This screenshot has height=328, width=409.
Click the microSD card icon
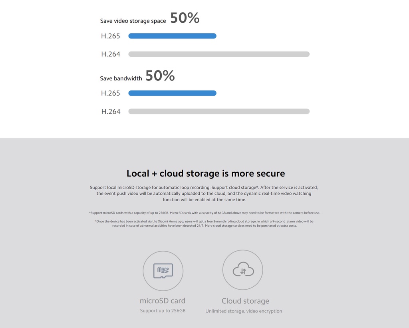[x=163, y=271]
